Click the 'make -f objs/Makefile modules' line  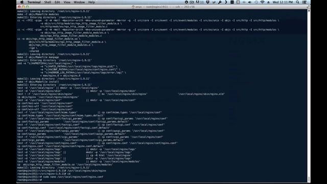(38, 14)
